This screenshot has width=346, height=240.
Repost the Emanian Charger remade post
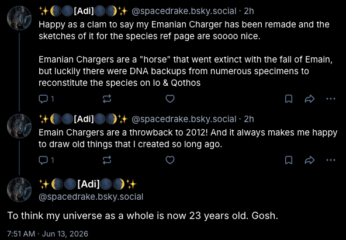(x=107, y=99)
